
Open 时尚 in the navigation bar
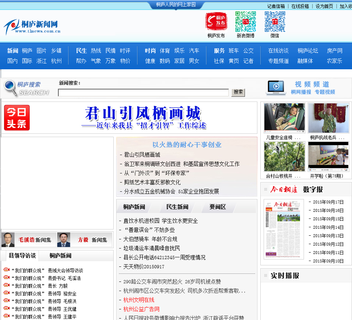pyautogui.click(x=150, y=51)
